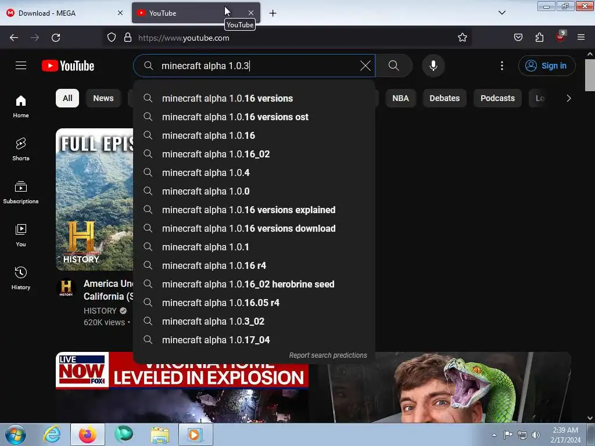Viewport: 595px width, 446px height.
Task: Open the Windows Start button
Action: (x=16, y=434)
